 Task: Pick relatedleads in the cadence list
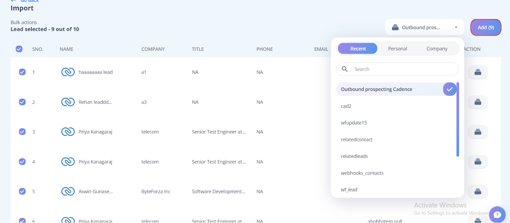(x=354, y=156)
